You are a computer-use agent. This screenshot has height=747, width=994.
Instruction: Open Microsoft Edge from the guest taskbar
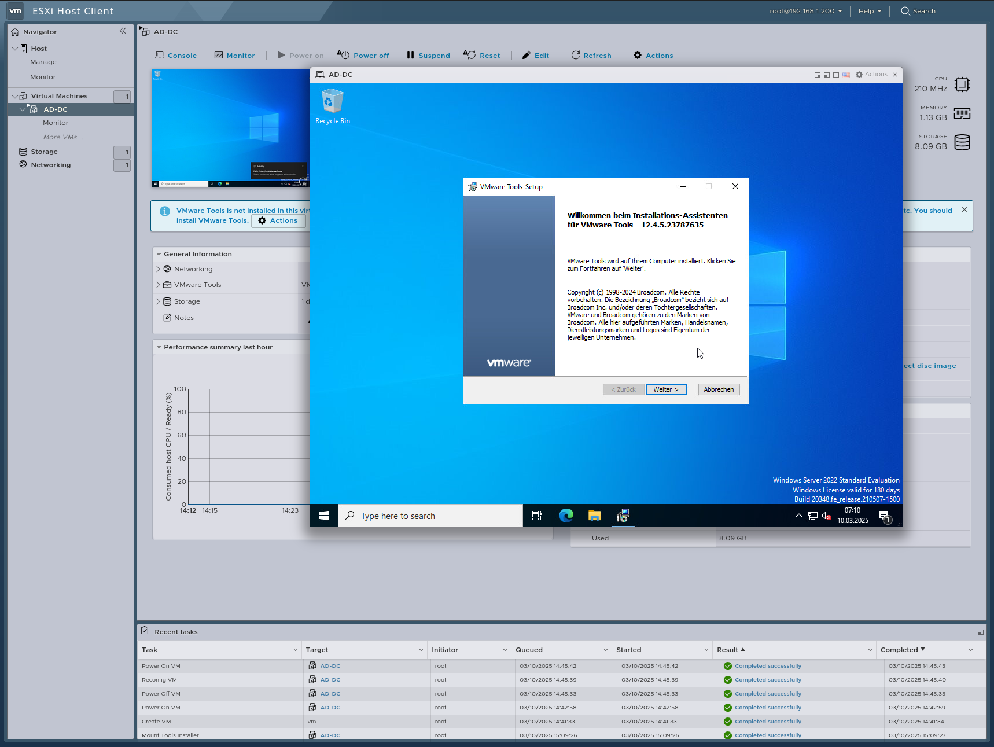[x=566, y=516]
